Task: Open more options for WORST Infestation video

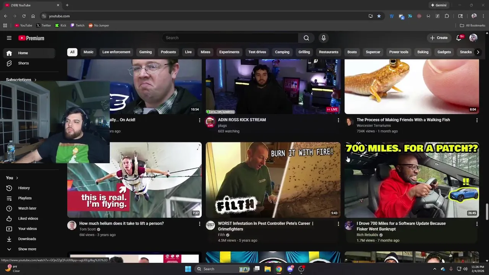Action: [x=338, y=224]
